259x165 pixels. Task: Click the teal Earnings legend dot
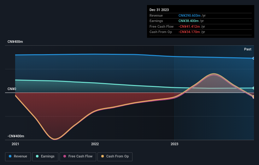click(x=37, y=156)
